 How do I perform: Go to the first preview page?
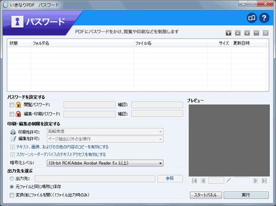pos(194,181)
